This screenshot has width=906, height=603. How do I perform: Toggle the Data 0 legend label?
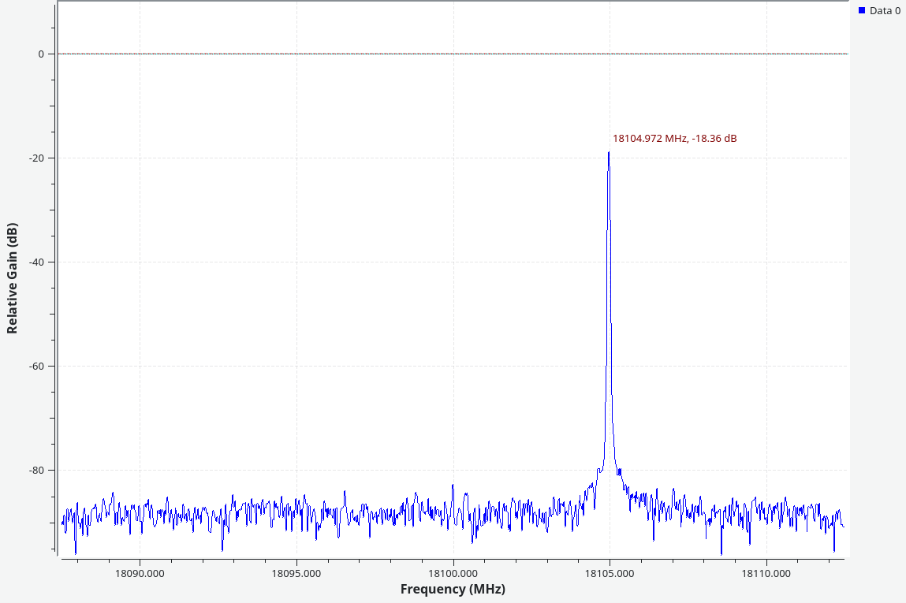point(885,10)
